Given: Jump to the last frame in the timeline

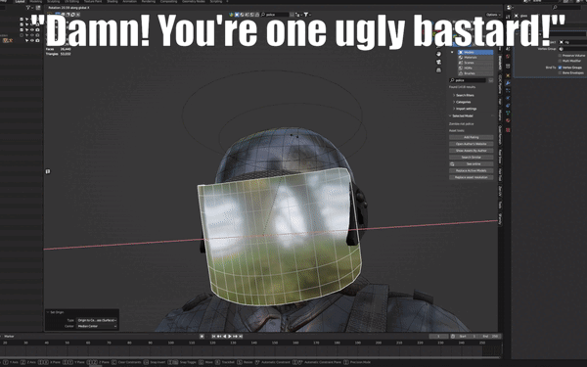Looking at the screenshot, I should click(x=241, y=337).
